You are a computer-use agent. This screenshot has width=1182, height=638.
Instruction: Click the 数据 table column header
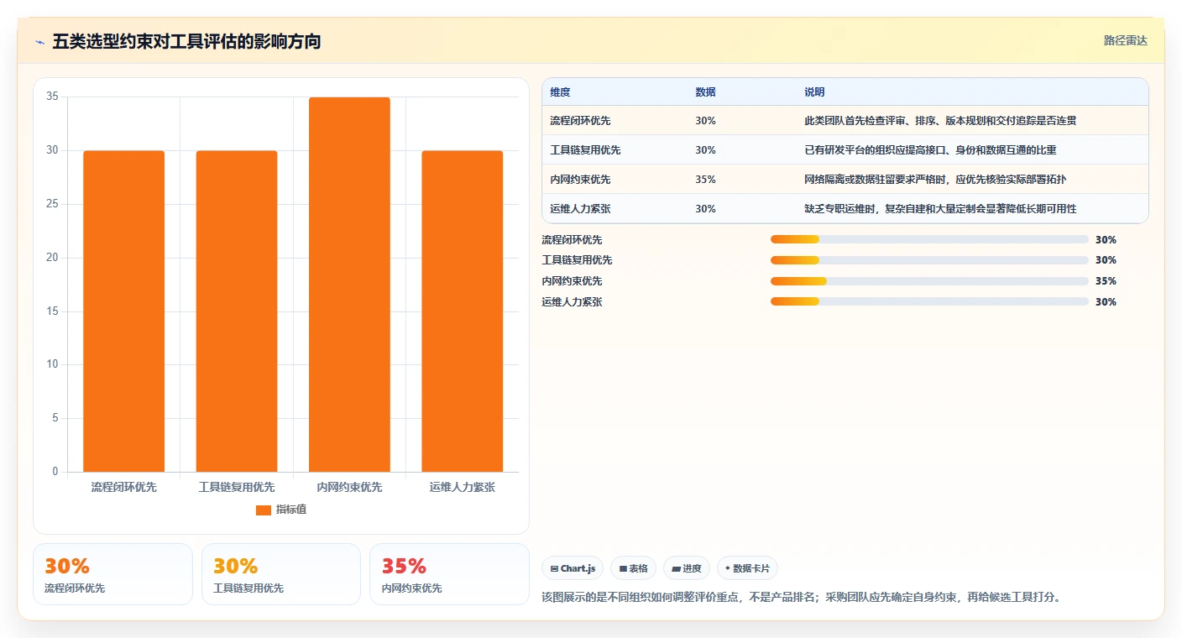tap(706, 92)
